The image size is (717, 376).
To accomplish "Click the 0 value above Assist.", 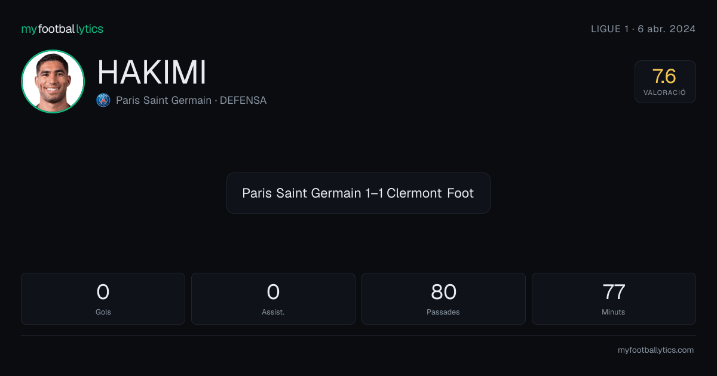I will 273,292.
